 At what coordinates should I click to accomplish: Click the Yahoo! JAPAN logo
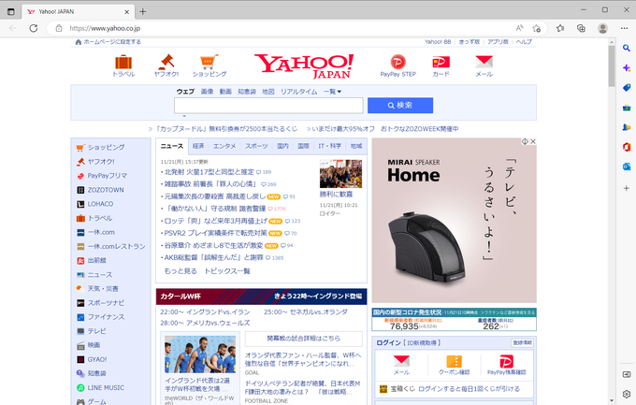tap(304, 66)
